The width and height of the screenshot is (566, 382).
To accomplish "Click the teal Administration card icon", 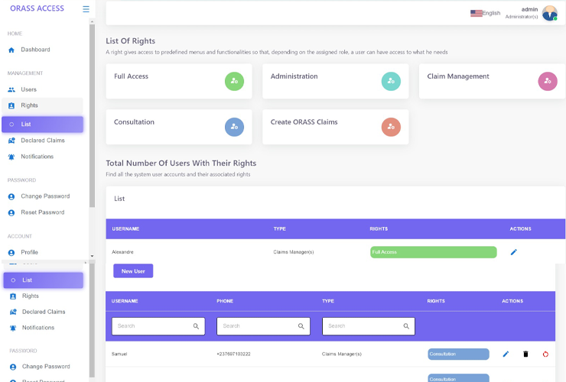I will pyautogui.click(x=390, y=81).
